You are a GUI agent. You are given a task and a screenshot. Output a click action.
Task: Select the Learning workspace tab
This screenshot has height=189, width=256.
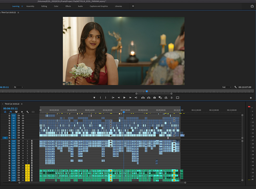tap(16, 6)
